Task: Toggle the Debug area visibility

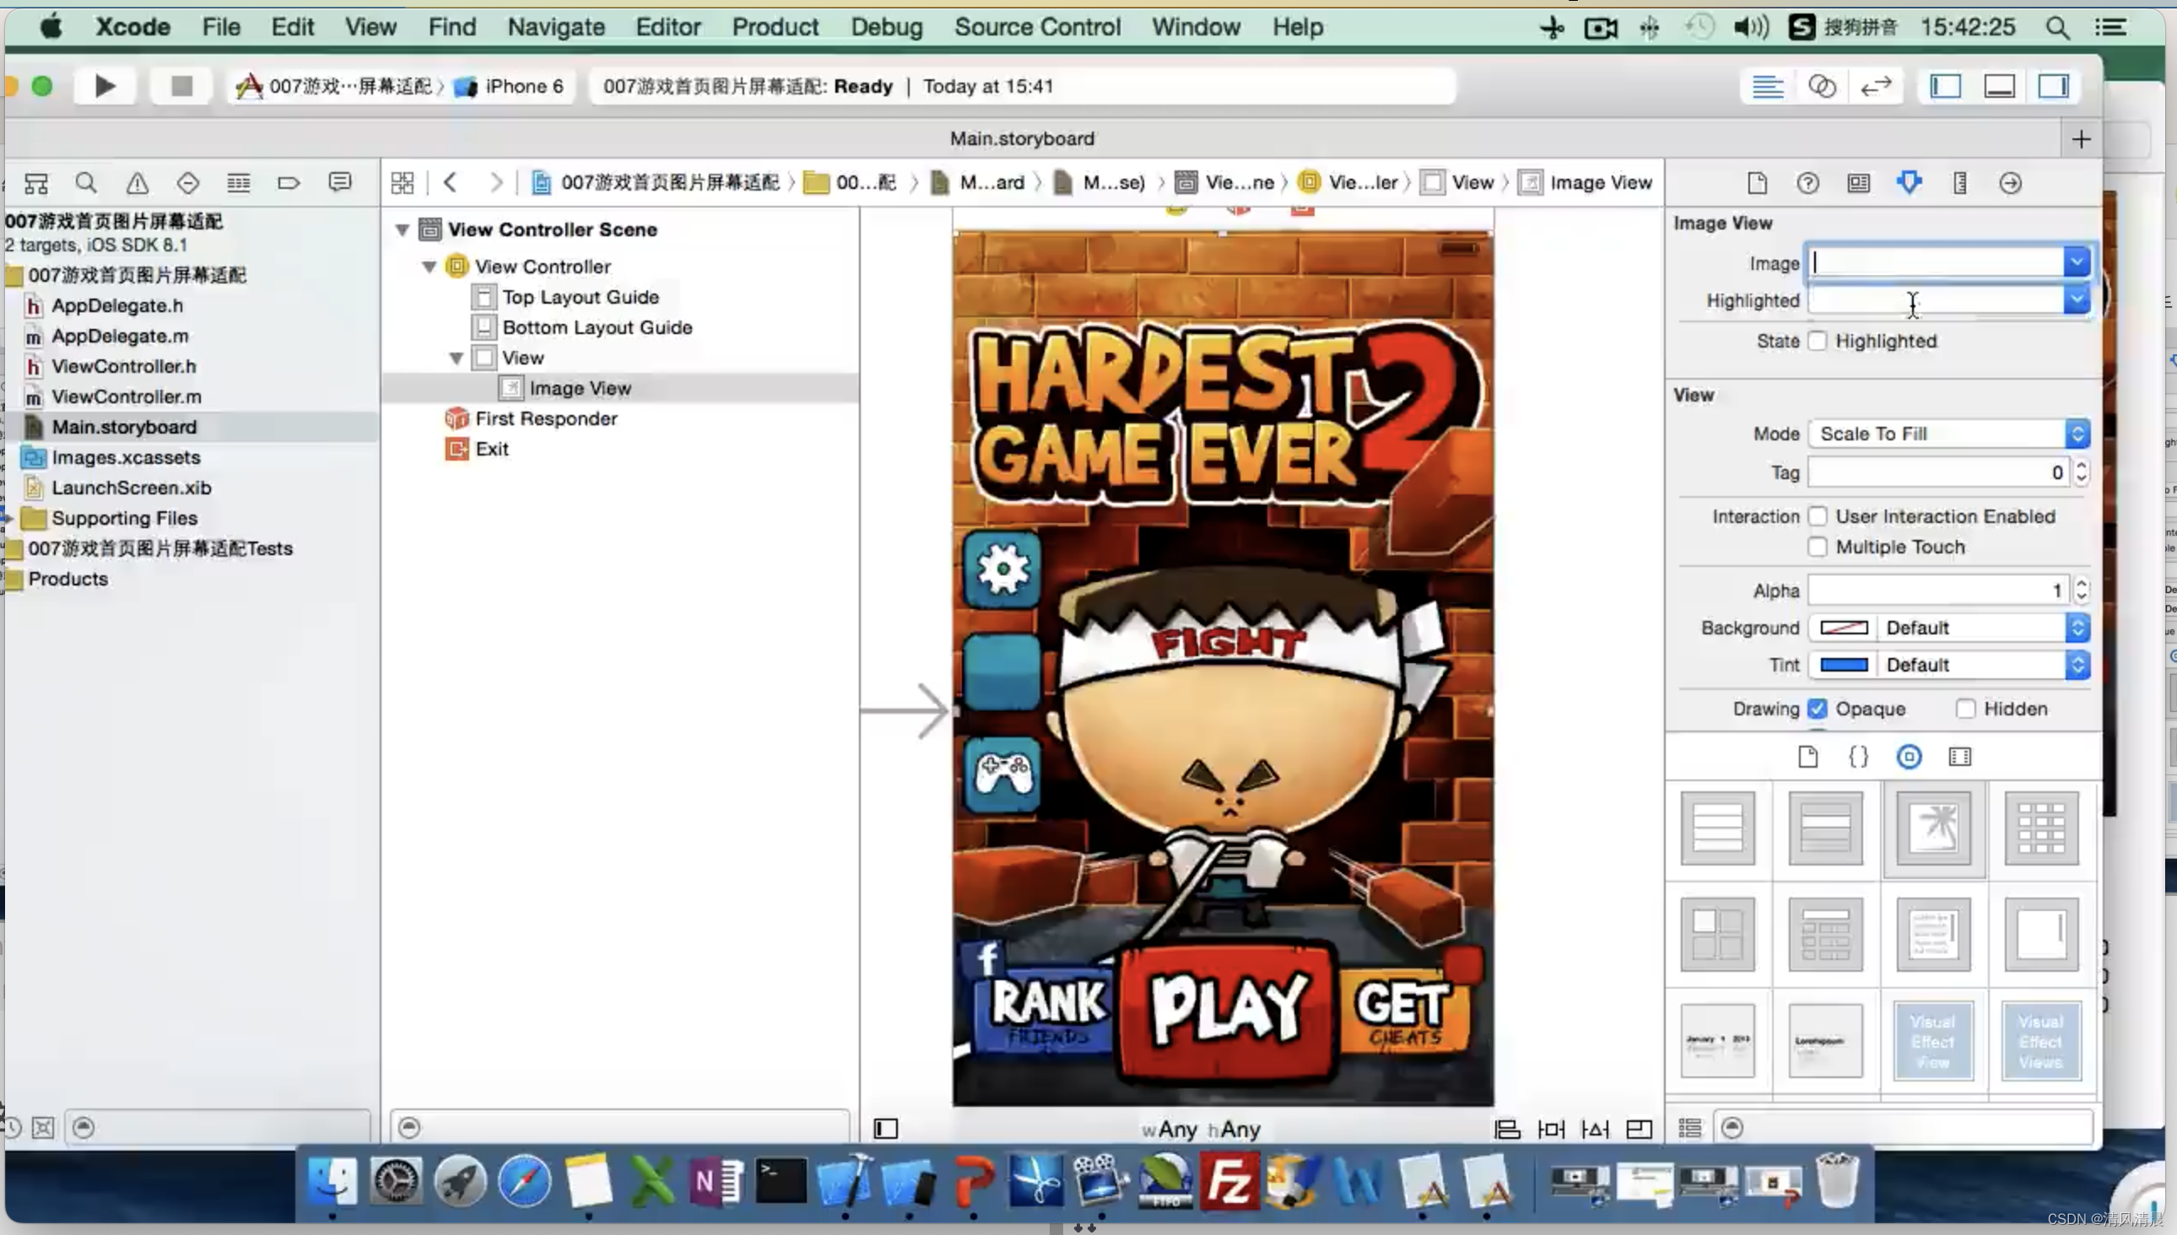Action: [2000, 87]
